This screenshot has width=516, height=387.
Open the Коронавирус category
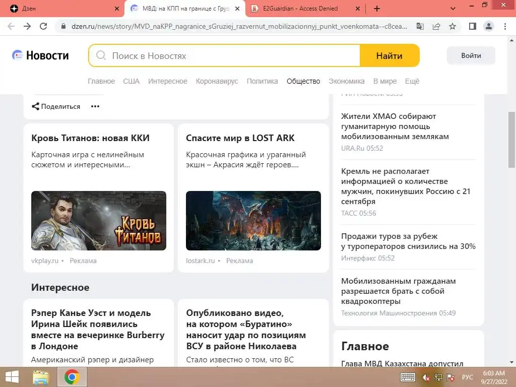coord(217,81)
